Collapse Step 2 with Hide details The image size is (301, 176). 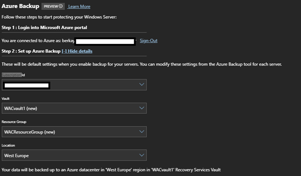tap(77, 51)
